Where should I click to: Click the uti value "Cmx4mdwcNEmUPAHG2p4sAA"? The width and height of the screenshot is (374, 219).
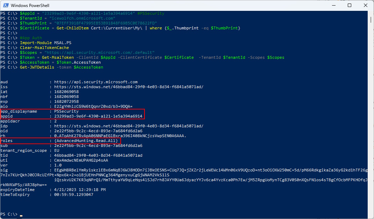(x=81, y=160)
